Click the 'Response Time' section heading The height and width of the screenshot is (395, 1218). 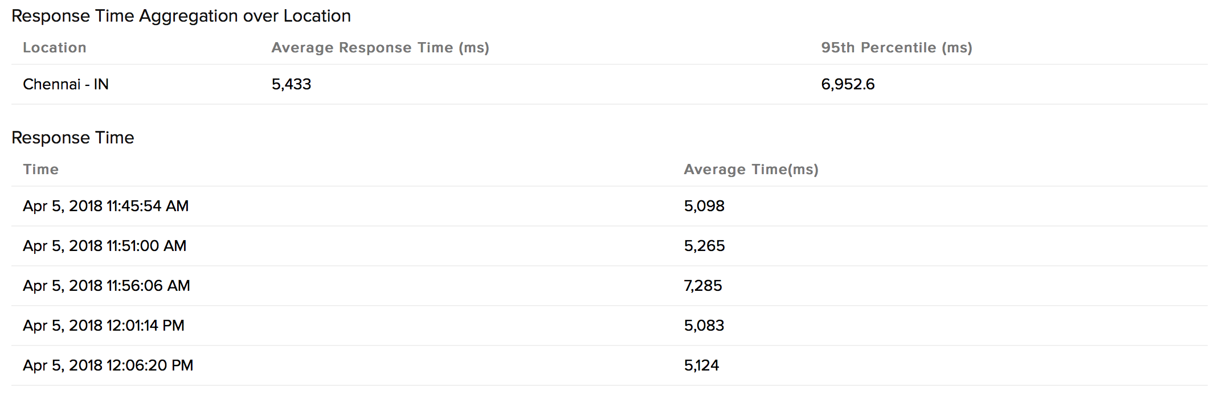pyautogui.click(x=73, y=138)
